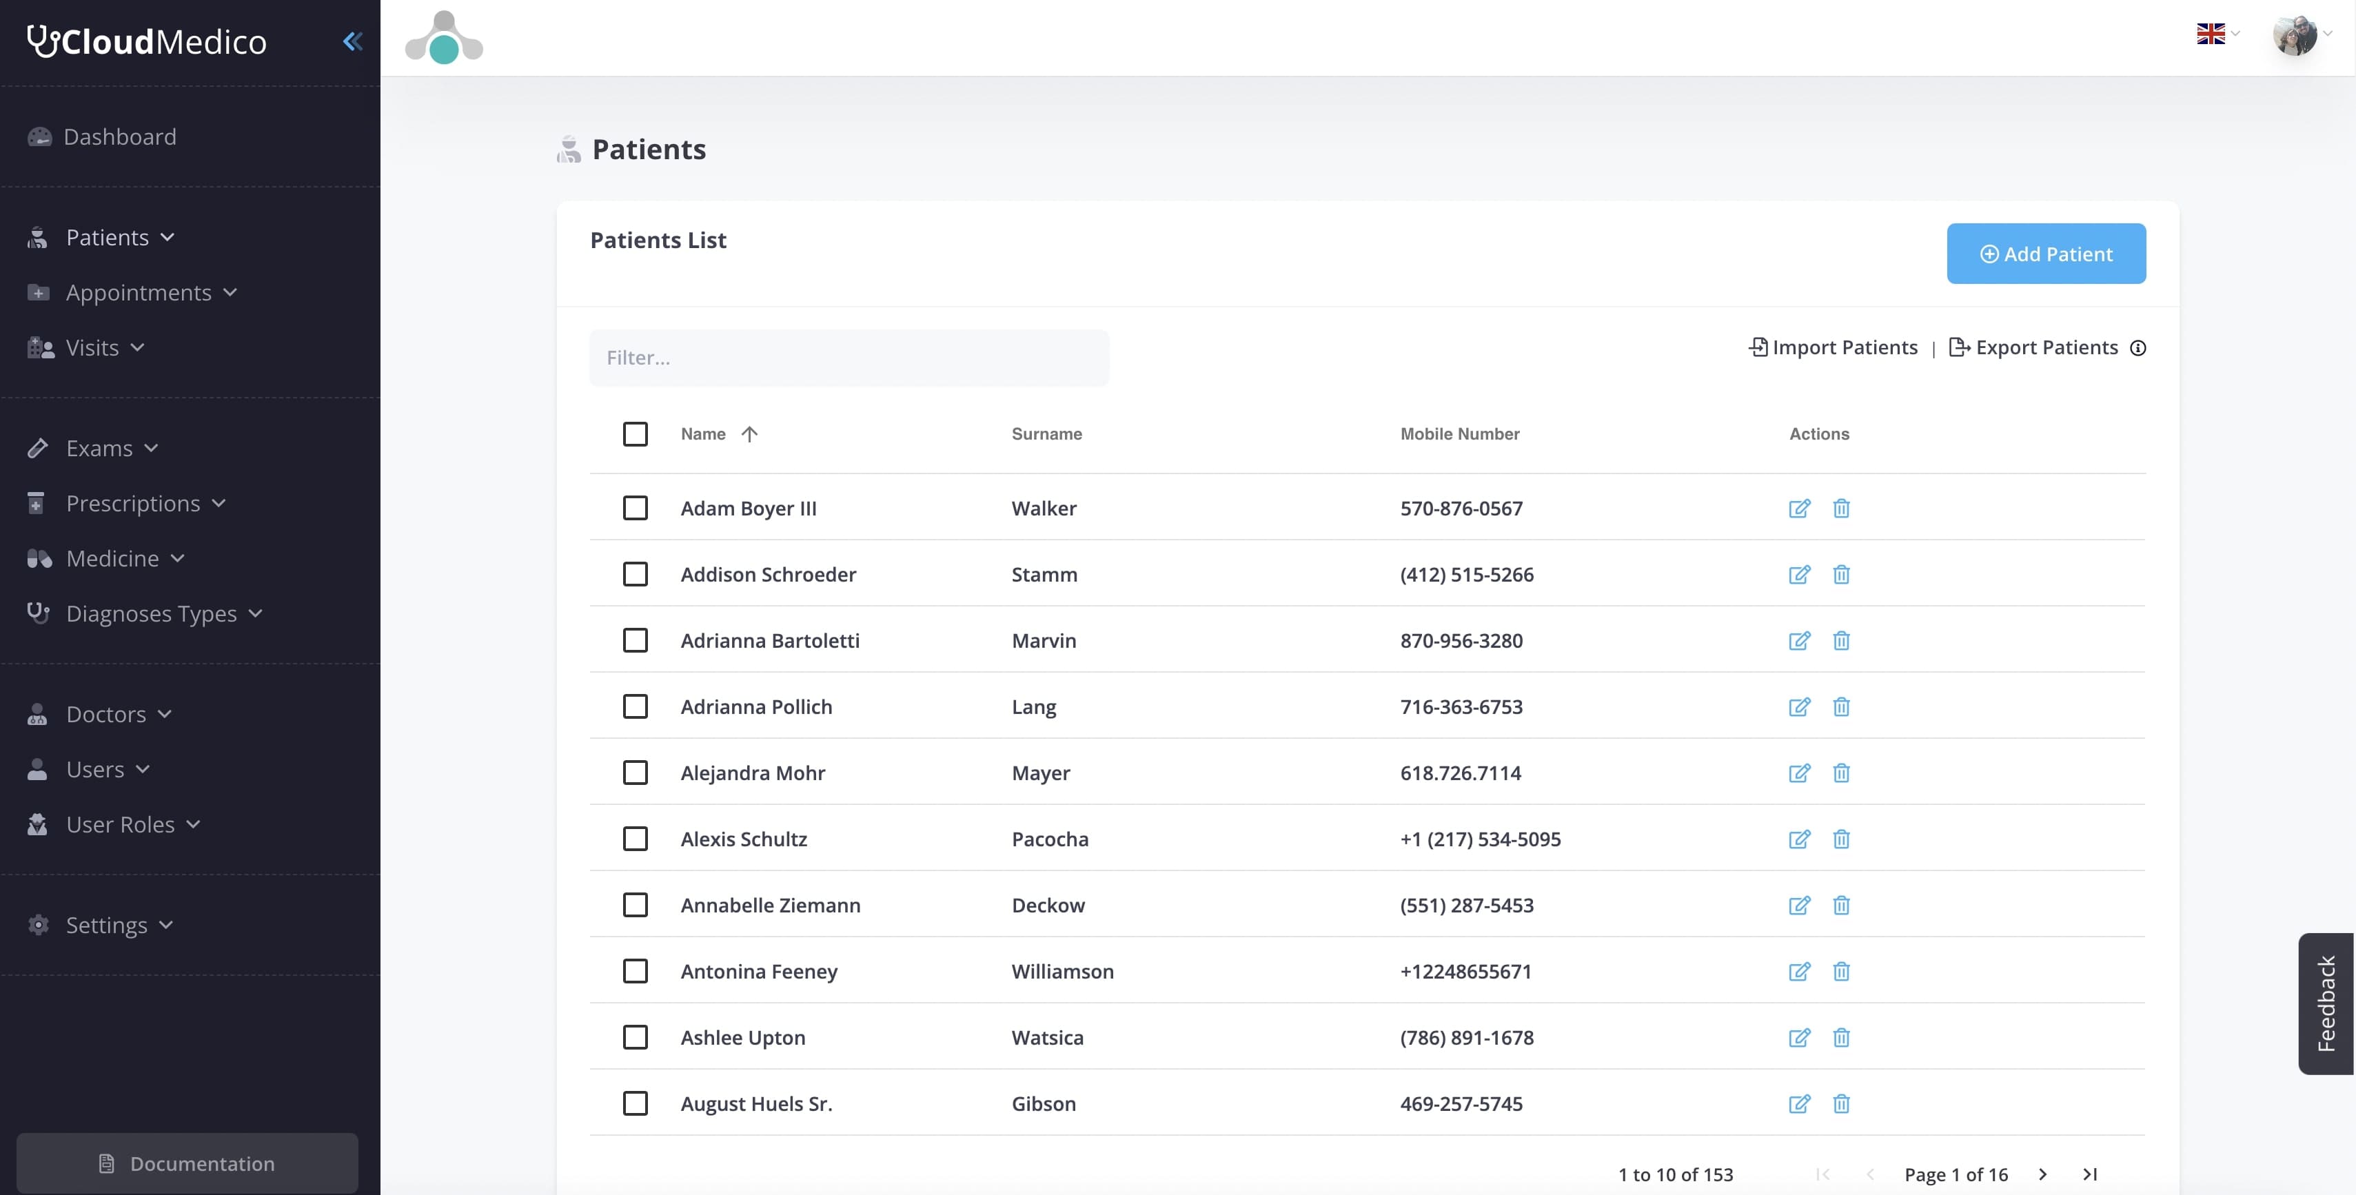Open the Import Patients icon link
Image resolution: width=2356 pixels, height=1195 pixels.
1758,347
